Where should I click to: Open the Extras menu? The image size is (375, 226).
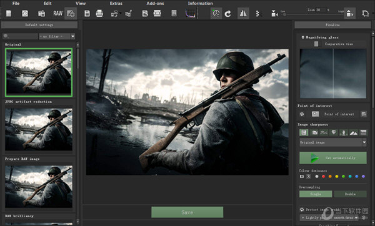tap(116, 3)
